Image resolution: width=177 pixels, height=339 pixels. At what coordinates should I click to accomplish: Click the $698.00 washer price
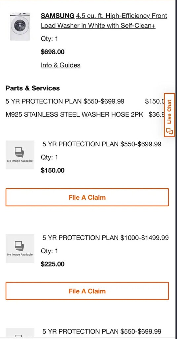[53, 52]
